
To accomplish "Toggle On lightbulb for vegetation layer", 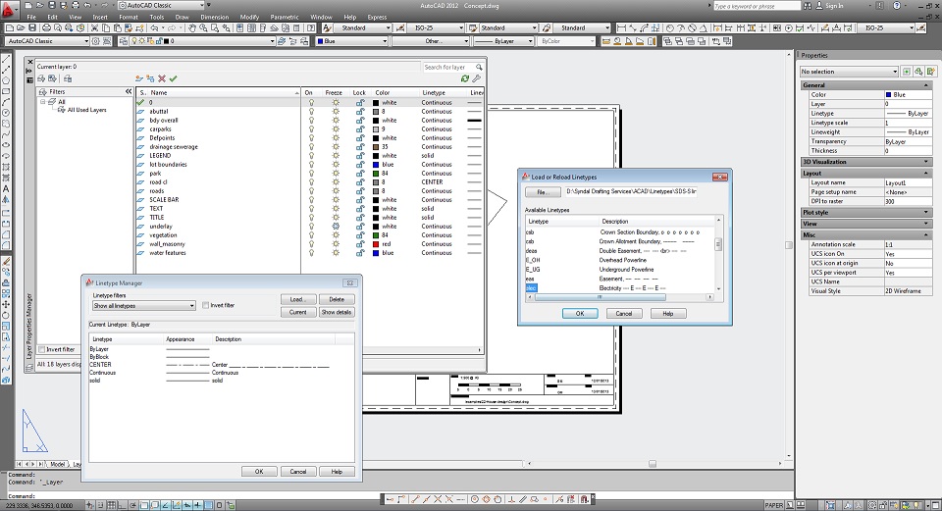I will [x=311, y=235].
